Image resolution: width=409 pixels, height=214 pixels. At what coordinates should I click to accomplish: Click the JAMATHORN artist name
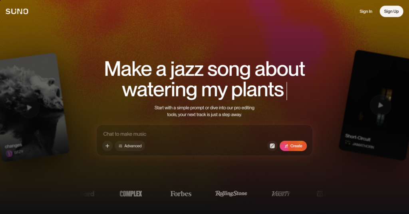pyautogui.click(x=363, y=145)
